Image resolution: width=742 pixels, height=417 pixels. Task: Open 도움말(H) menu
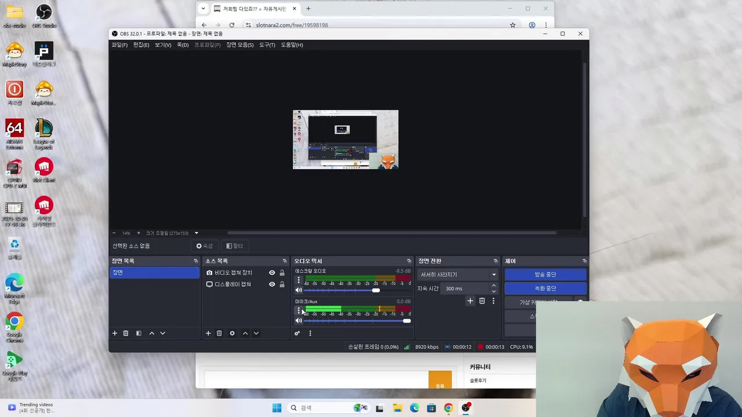point(292,45)
